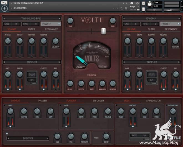Click the MW>VIB knob under Vibrato

tap(102, 83)
